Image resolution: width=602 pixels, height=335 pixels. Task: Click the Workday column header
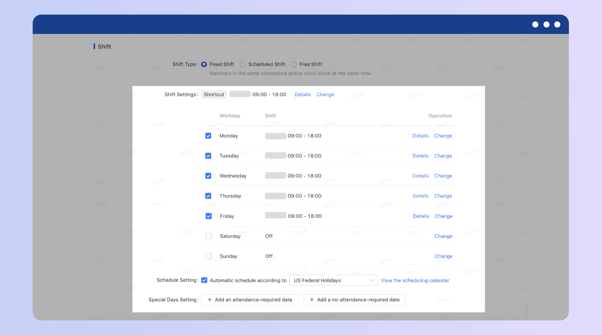(230, 116)
